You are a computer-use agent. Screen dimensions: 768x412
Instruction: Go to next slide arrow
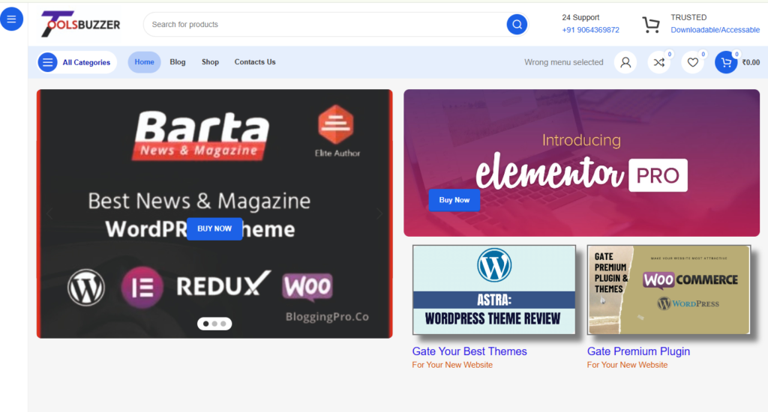[379, 213]
